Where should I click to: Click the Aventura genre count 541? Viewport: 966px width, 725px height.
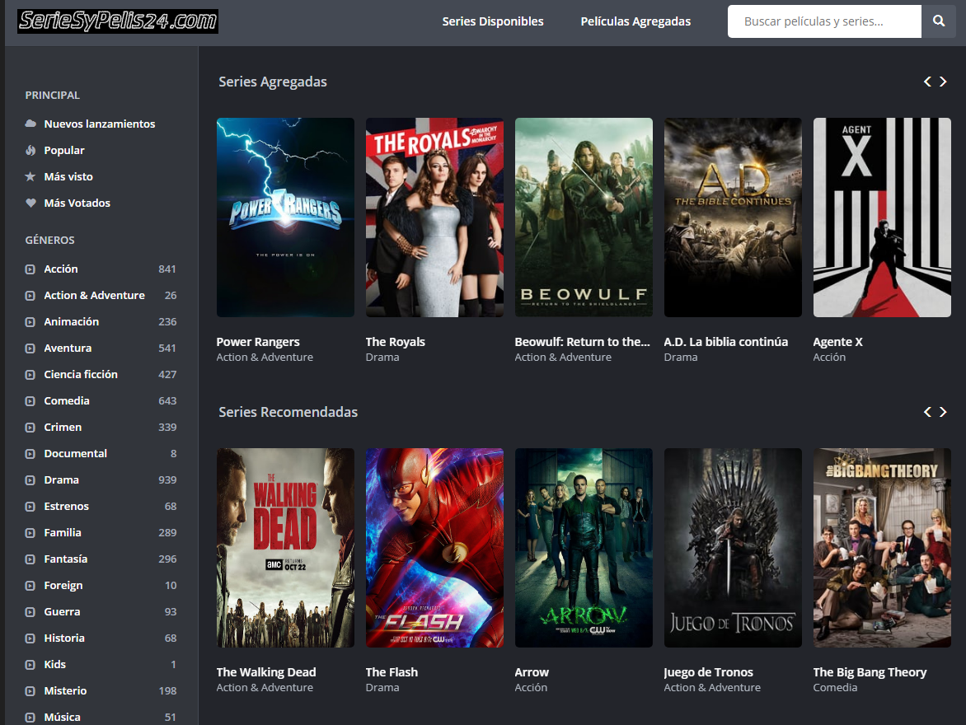pyautogui.click(x=167, y=348)
